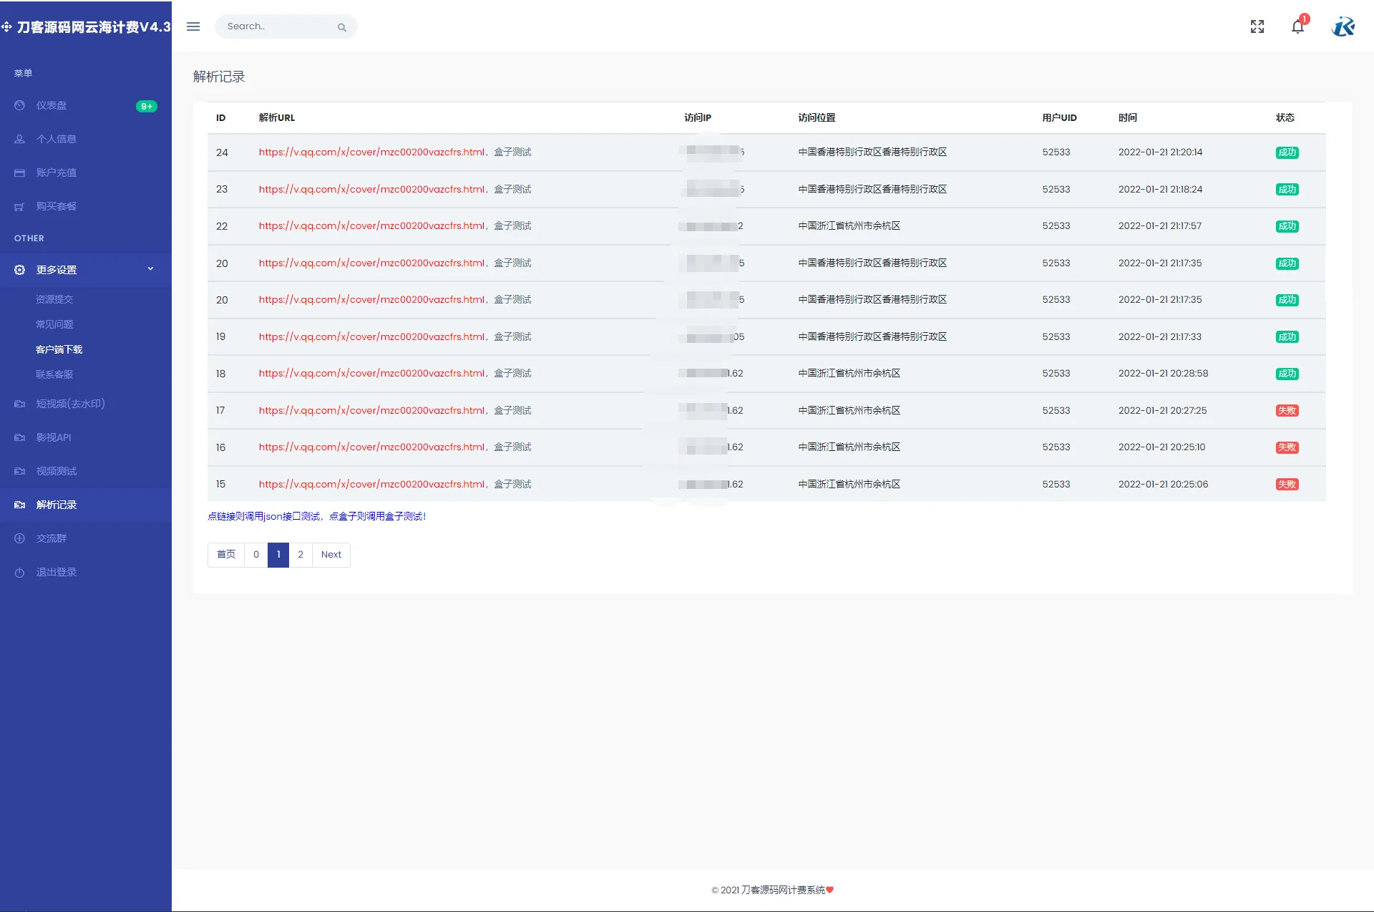The height and width of the screenshot is (912, 1374).
Task: Open 客户端下载 submenu item
Action: (59, 349)
